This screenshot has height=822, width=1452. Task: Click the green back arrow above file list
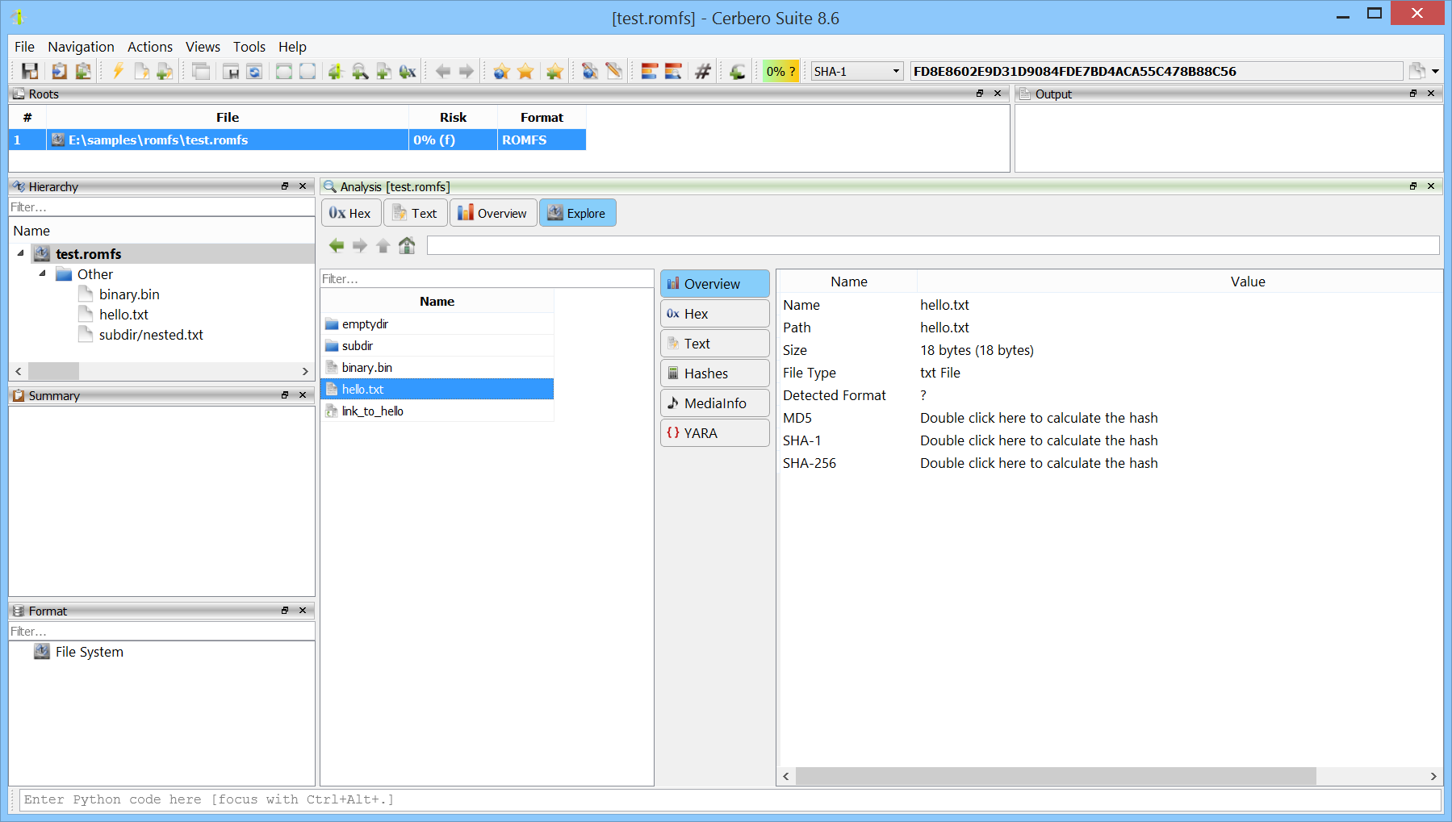337,245
